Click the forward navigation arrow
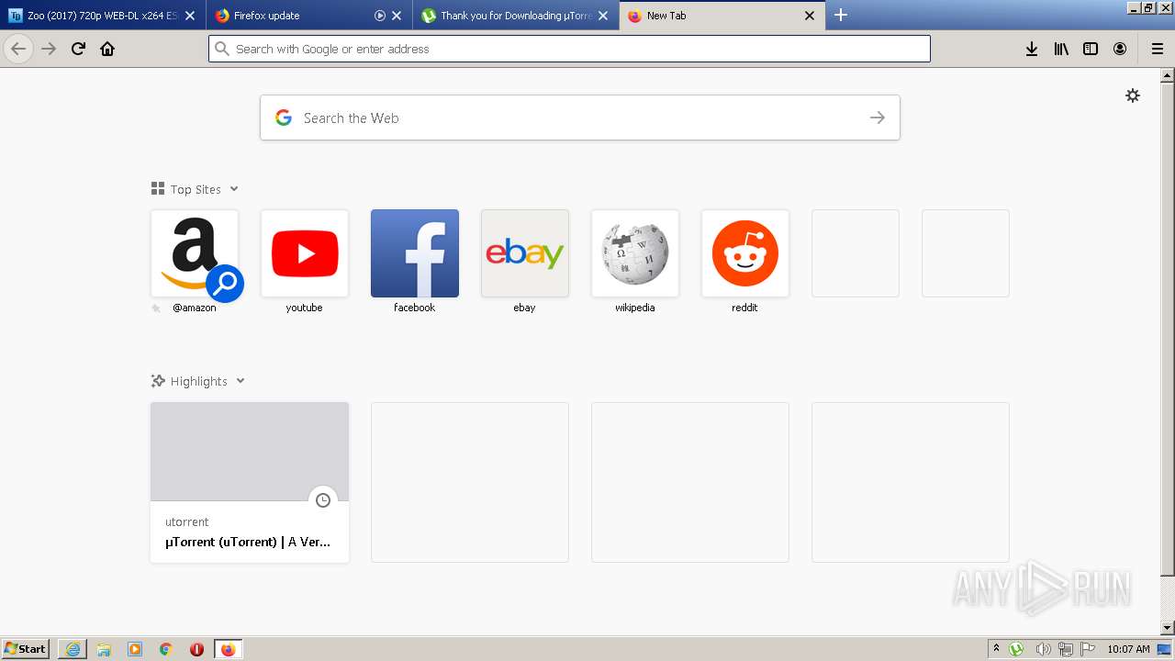Screen dimensions: 1175x661 tap(49, 49)
